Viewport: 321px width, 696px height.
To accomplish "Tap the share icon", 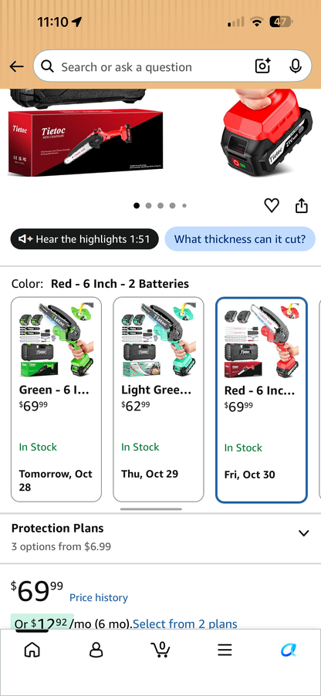I will (302, 205).
